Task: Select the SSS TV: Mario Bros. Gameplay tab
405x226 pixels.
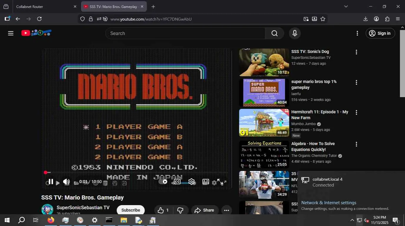Action: coord(114,6)
